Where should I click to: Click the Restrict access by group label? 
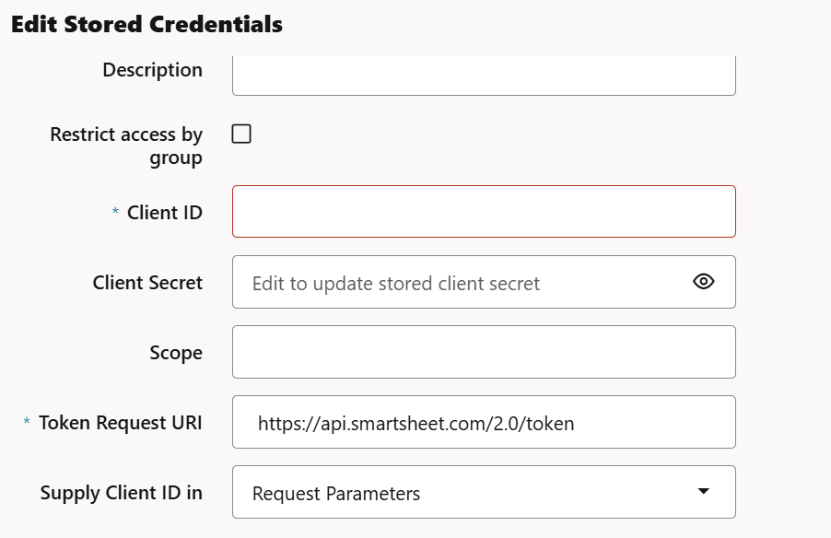tap(126, 146)
